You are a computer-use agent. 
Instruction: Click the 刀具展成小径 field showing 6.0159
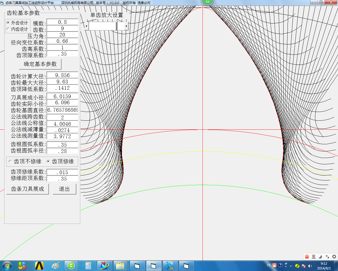pos(62,96)
